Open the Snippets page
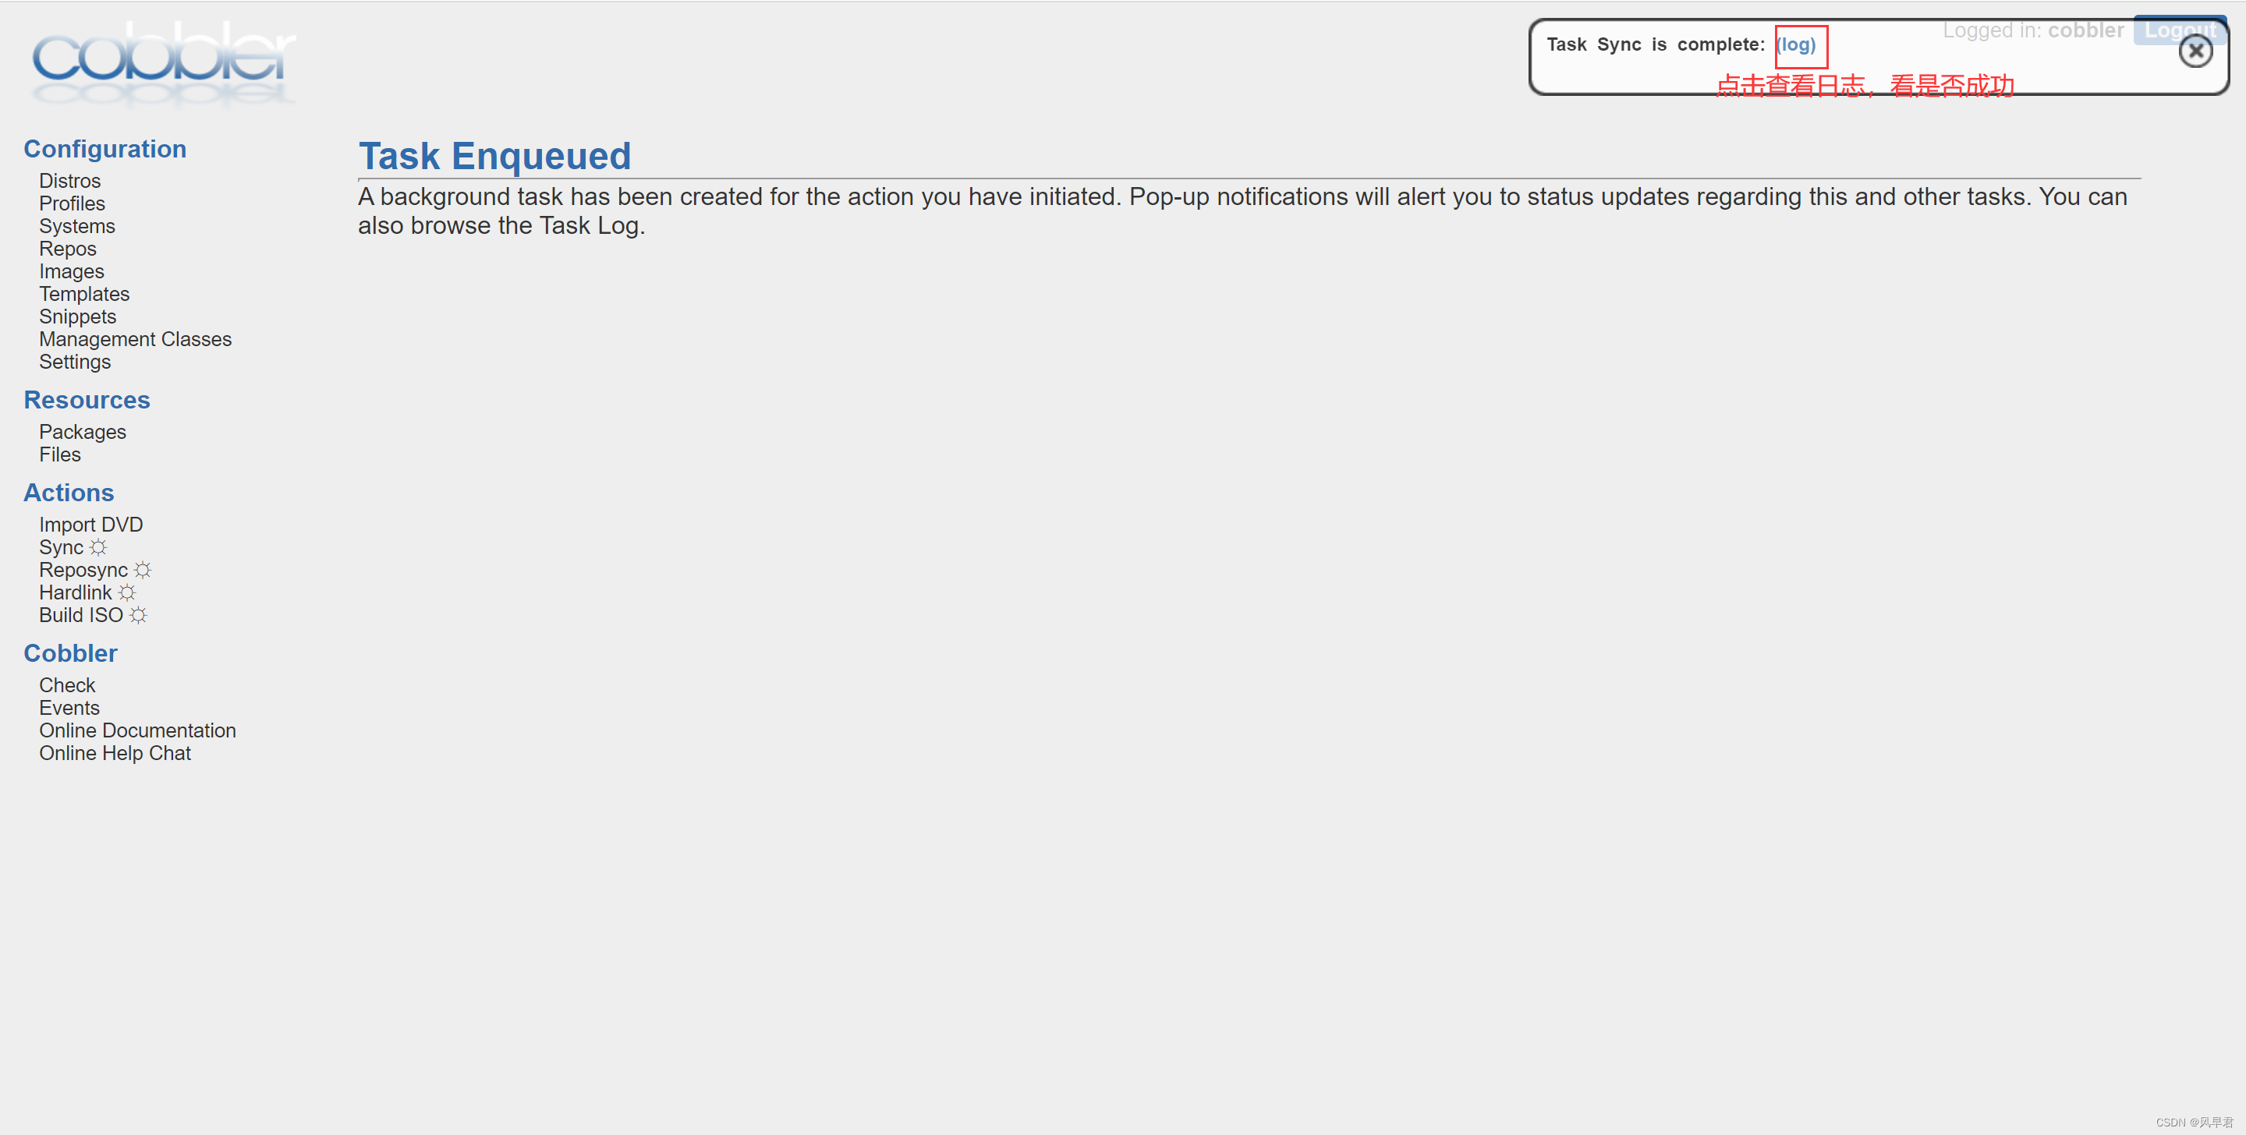 [76, 316]
